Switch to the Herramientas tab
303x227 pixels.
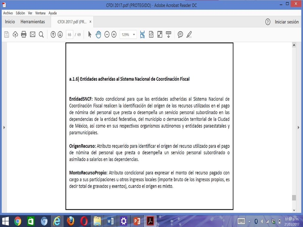pos(33,22)
